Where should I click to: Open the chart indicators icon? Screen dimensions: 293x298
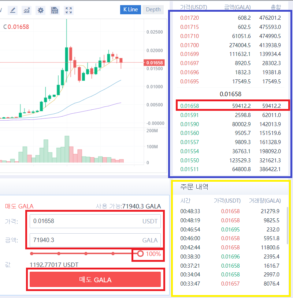pos(26,10)
